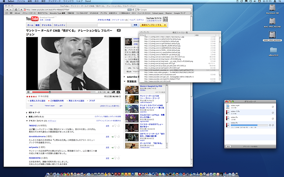This screenshot has height=177, width=284.
Task: Show more bookmarks with the chevron
Action: coord(191,13)
